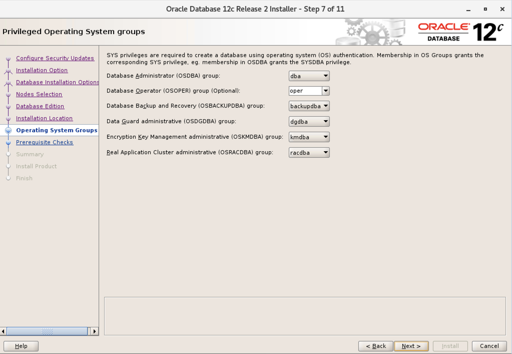Image resolution: width=512 pixels, height=354 pixels.
Task: Minimize the installer window
Action: click(x=468, y=9)
